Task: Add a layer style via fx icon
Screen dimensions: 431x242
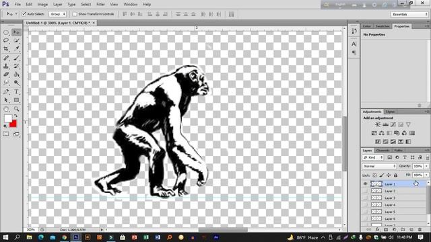Action: [377, 229]
